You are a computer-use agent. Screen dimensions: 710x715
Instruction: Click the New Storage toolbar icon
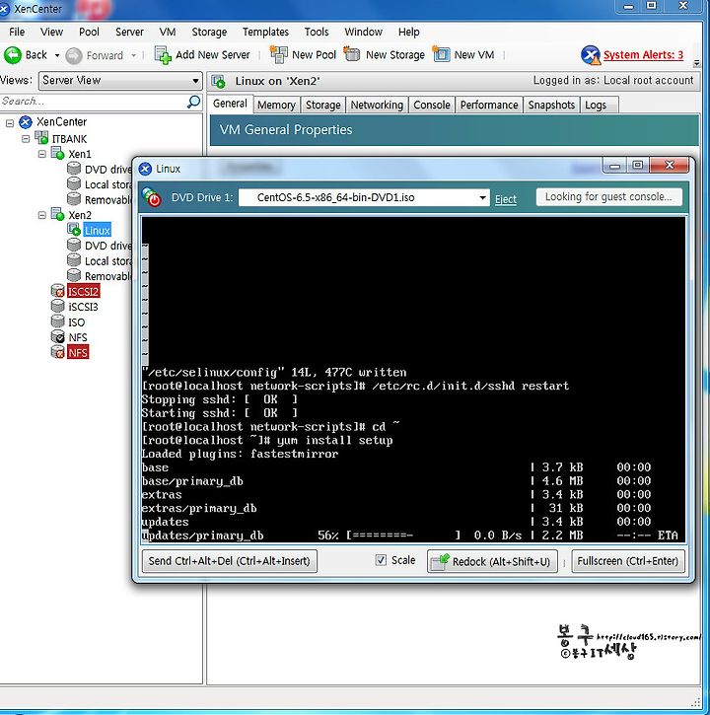tap(352, 54)
